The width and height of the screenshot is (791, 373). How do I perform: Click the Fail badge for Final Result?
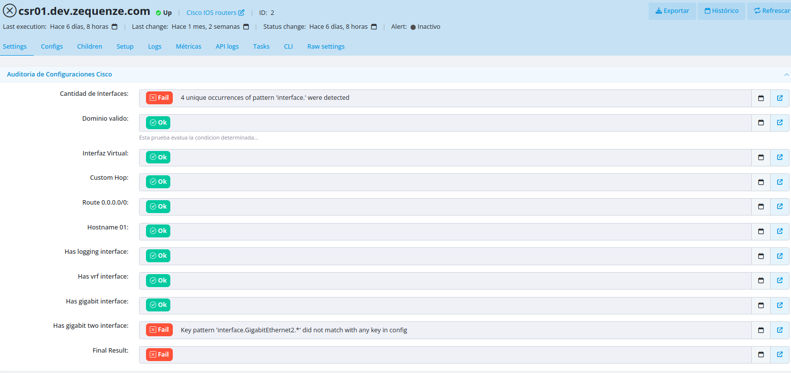pyautogui.click(x=159, y=355)
